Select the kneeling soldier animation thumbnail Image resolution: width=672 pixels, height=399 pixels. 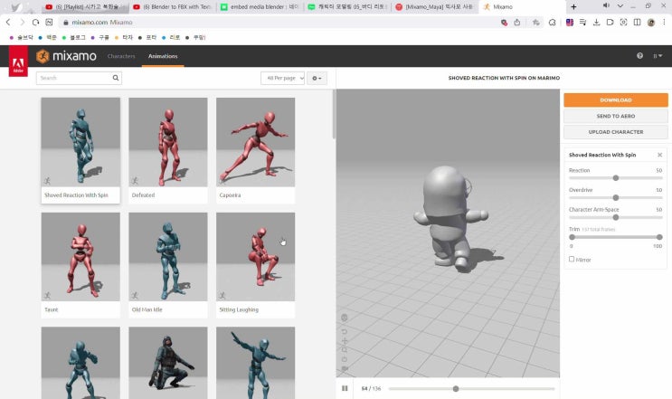168,363
